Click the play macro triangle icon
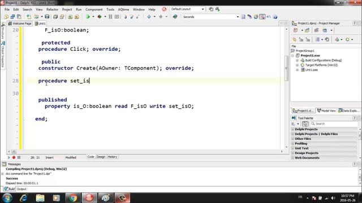Screen dimensions: 362x203 point(9,157)
